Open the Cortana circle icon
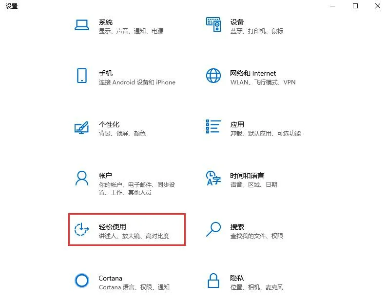This screenshot has width=386, height=302. pyautogui.click(x=82, y=281)
